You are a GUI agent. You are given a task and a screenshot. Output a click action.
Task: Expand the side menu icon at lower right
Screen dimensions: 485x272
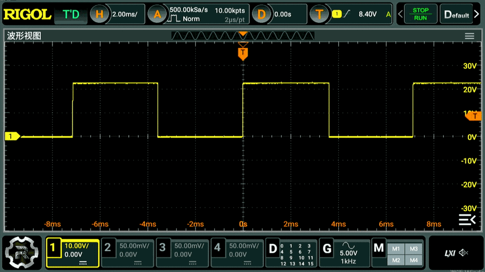pos(466,219)
